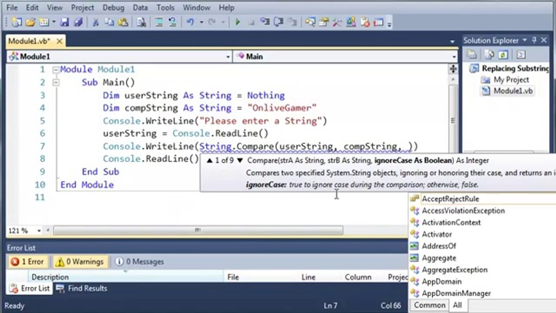
Task: Open the Object Browser toolbar icon
Action: pyautogui.click(x=351, y=22)
